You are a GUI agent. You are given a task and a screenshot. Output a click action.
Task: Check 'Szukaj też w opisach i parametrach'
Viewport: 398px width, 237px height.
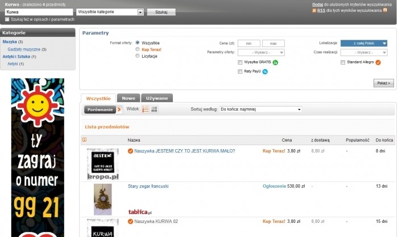pyautogui.click(x=7, y=19)
